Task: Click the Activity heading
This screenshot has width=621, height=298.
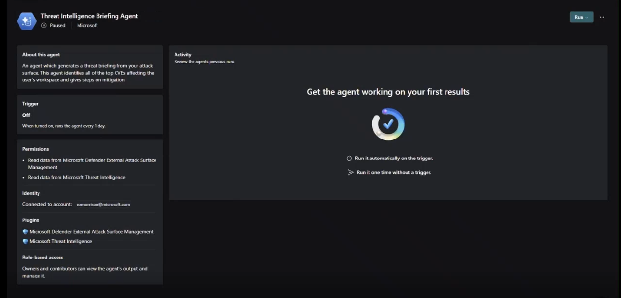Action: coord(183,55)
